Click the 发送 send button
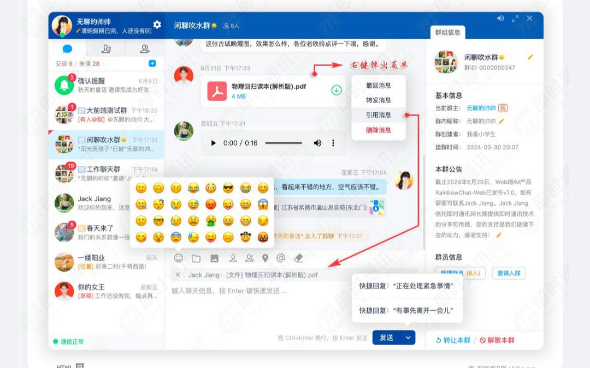The width and height of the screenshot is (590, 368). [387, 337]
